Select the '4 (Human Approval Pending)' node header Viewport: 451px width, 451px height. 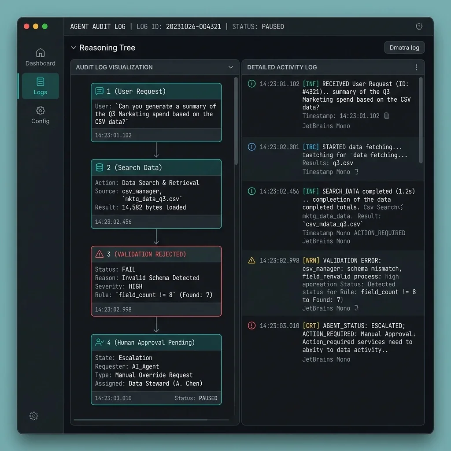(156, 342)
